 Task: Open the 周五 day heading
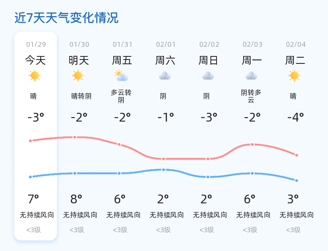click(x=122, y=60)
